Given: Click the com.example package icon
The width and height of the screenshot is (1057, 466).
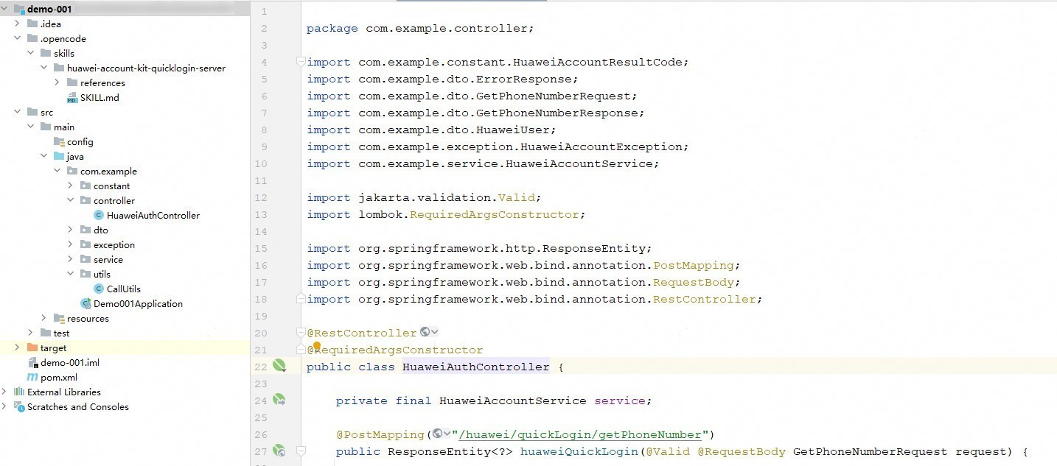Looking at the screenshot, I should (x=72, y=171).
